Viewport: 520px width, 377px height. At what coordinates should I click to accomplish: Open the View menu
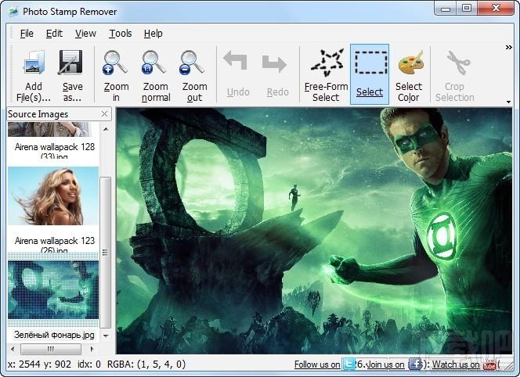point(85,34)
